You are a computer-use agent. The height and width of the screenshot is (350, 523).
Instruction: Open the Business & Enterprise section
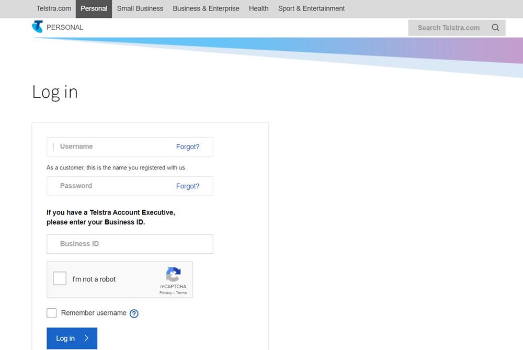pyautogui.click(x=206, y=8)
